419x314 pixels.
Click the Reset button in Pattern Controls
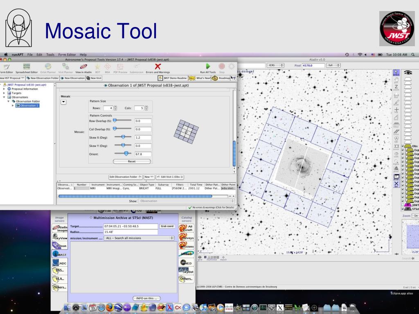tap(132, 161)
